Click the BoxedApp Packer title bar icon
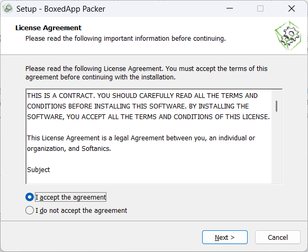 (8, 9)
